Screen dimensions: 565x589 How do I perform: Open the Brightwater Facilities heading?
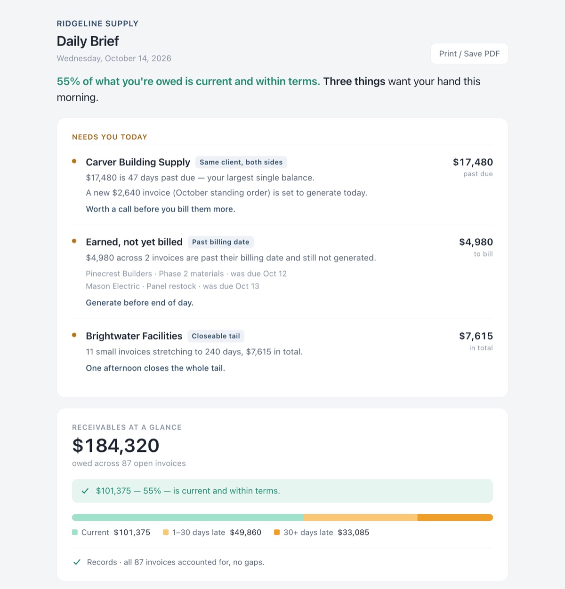134,336
